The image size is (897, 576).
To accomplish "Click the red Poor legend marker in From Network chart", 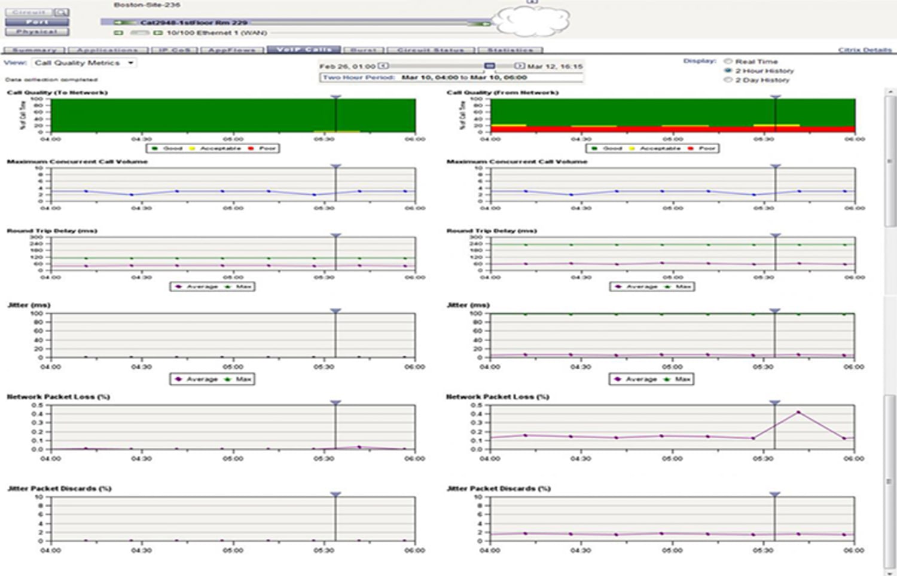I will [x=690, y=148].
